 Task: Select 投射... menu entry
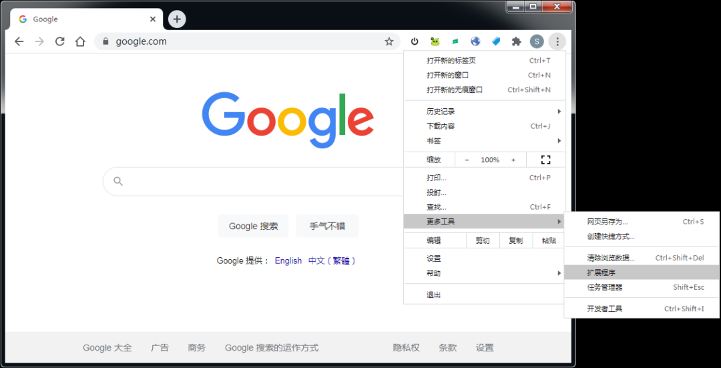coord(485,192)
